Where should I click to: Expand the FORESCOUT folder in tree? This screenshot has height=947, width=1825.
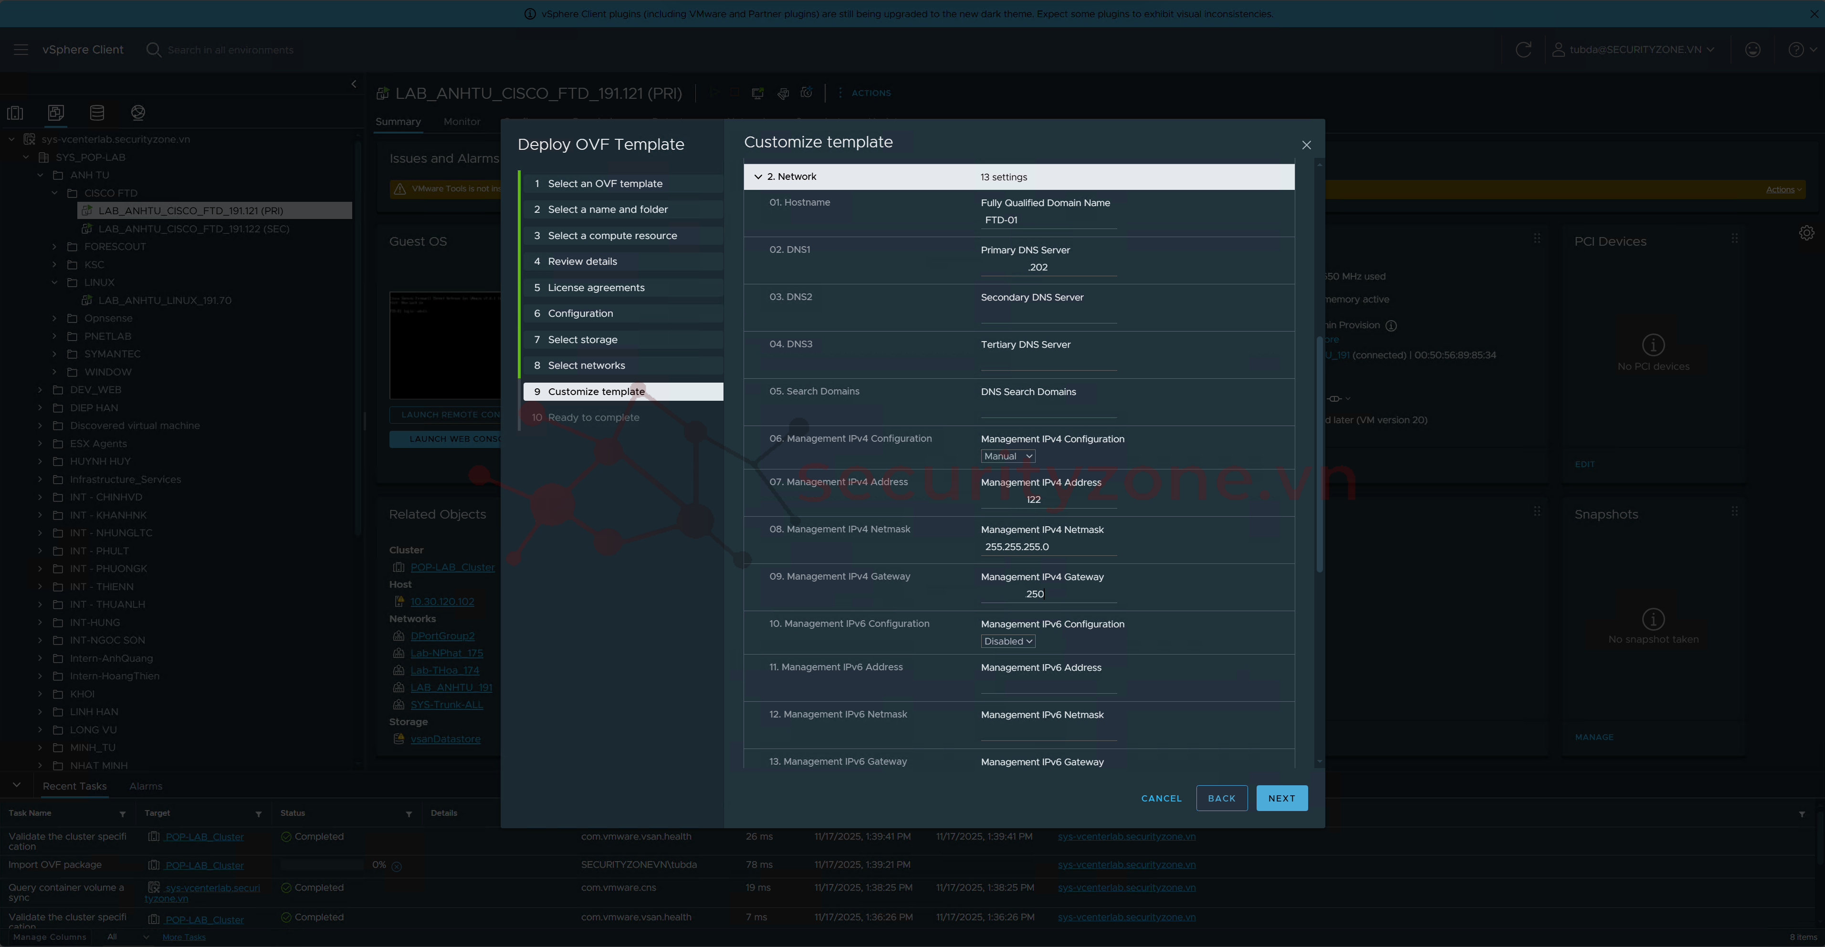tap(54, 247)
